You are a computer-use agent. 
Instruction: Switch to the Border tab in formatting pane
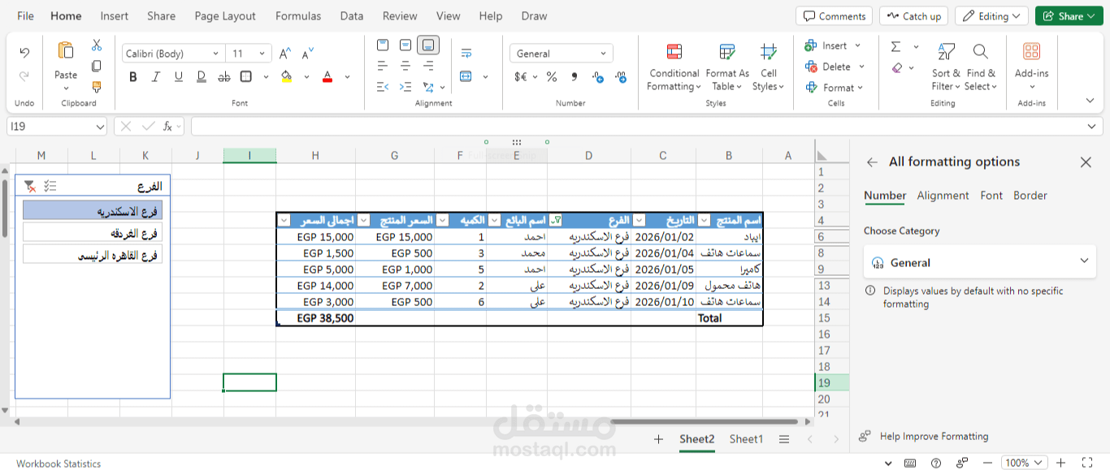(1030, 196)
